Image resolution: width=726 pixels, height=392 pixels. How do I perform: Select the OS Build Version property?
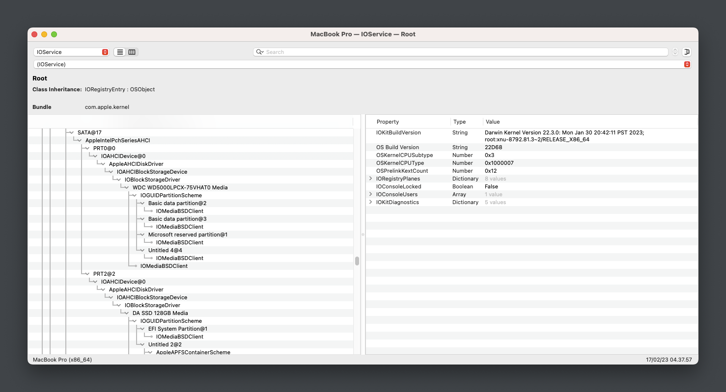[531, 147]
